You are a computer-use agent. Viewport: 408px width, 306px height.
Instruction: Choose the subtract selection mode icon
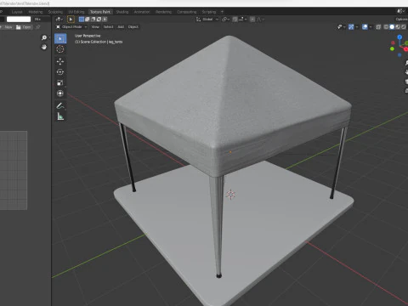coord(93,20)
